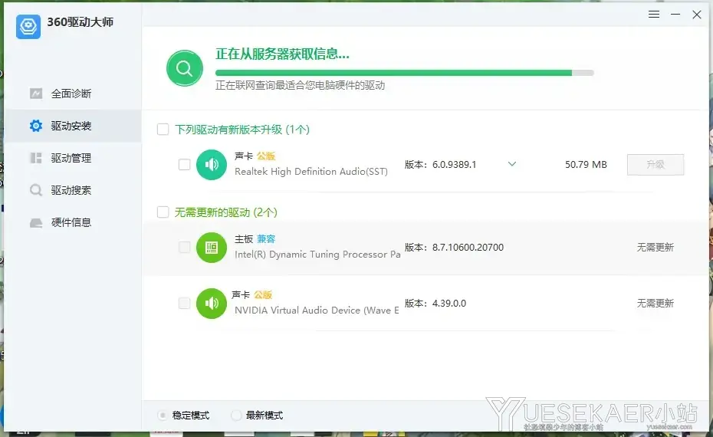713x437 pixels.
Task: Click the Realtek sound card speaker icon
Action: (x=212, y=165)
